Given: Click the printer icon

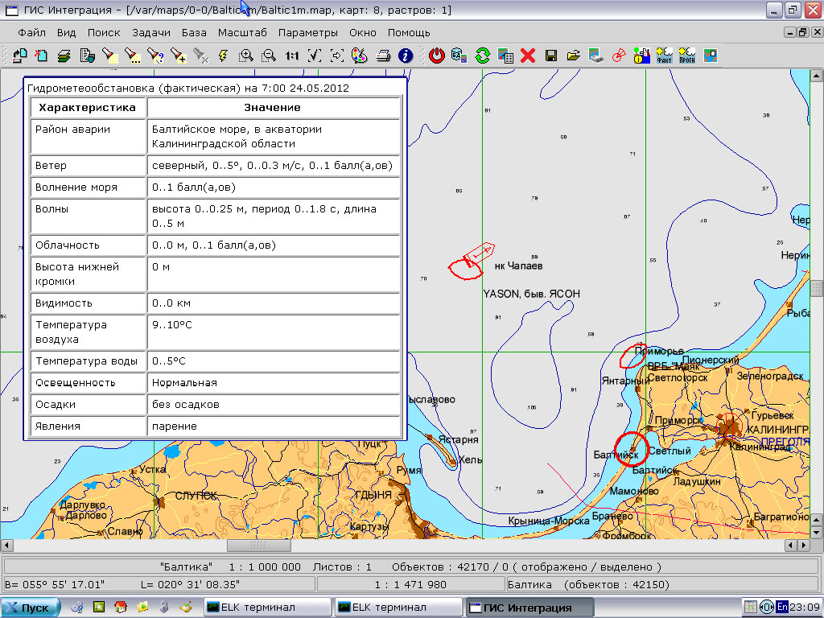Looking at the screenshot, I should tap(382, 56).
